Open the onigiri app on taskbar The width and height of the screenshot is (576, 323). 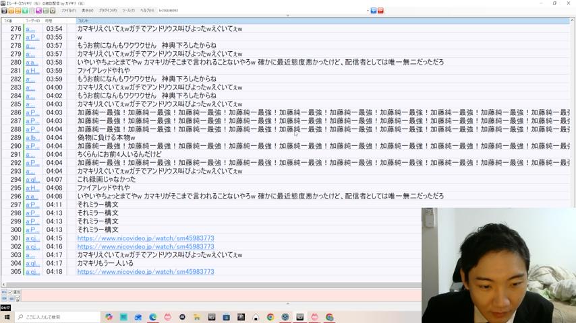point(256,317)
